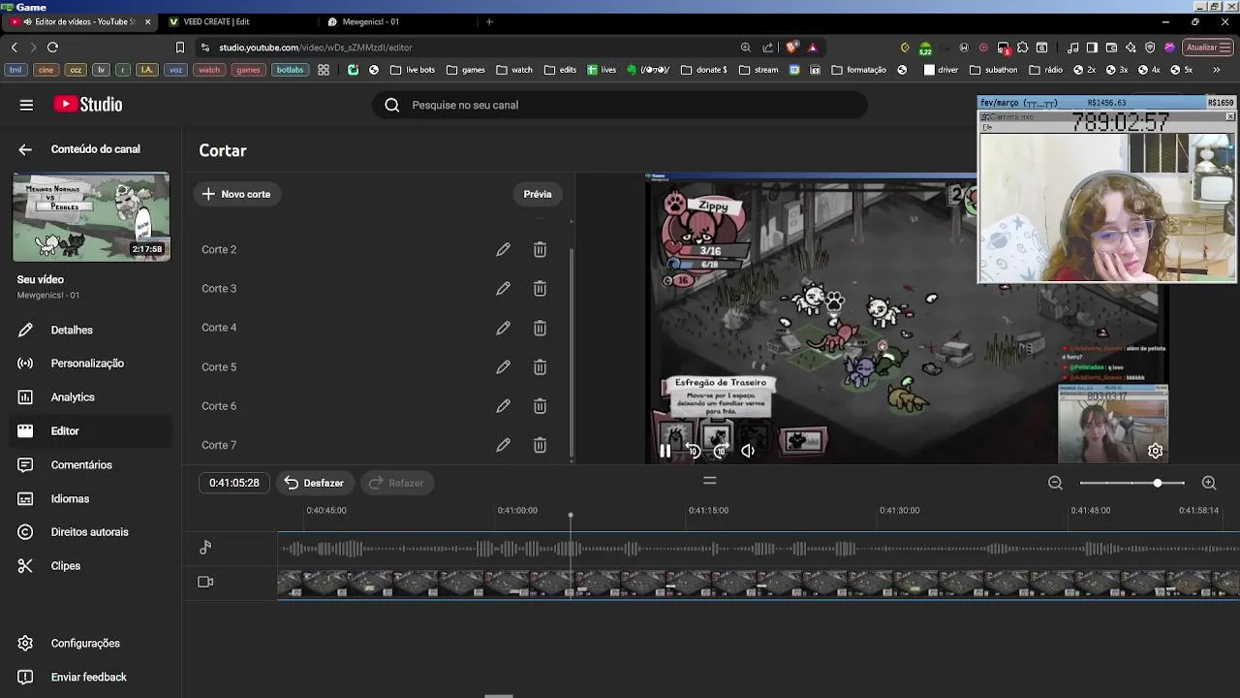Zoom in the timeline with the plus magnifier
Screen dimensions: 1240x698
tap(1209, 483)
